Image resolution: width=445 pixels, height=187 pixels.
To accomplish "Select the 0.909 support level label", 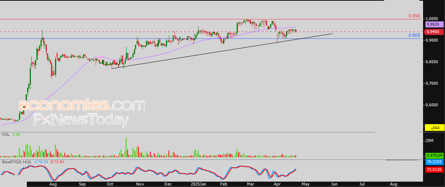I will coord(414,35).
